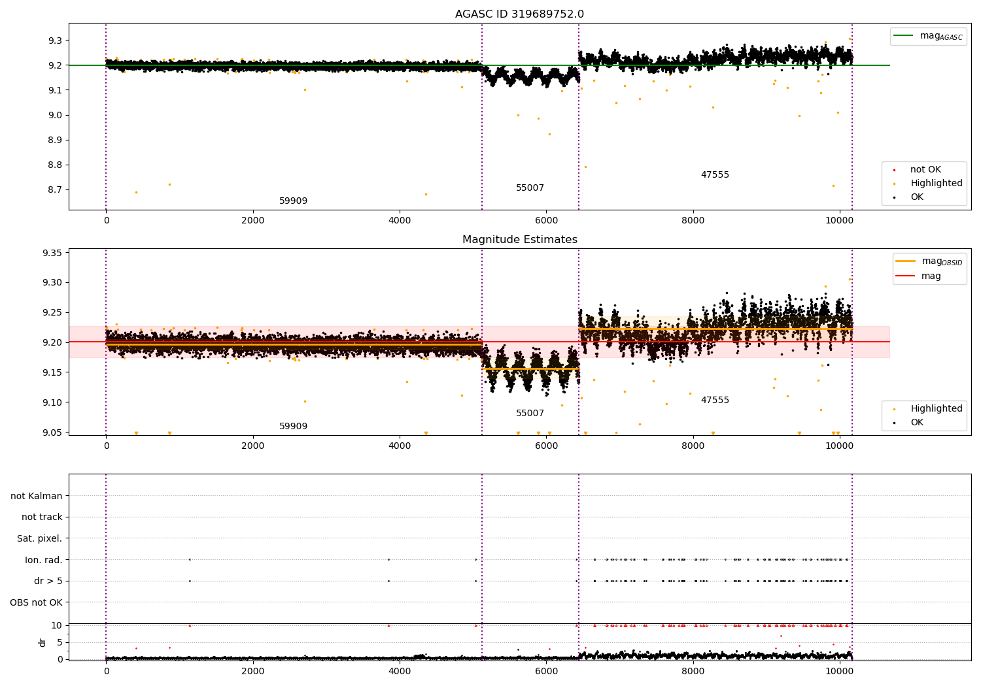This screenshot has height=686, width=981.
Task: Click x-axis tick '8000' under Magnitude Estimates plot
Action: (x=693, y=446)
